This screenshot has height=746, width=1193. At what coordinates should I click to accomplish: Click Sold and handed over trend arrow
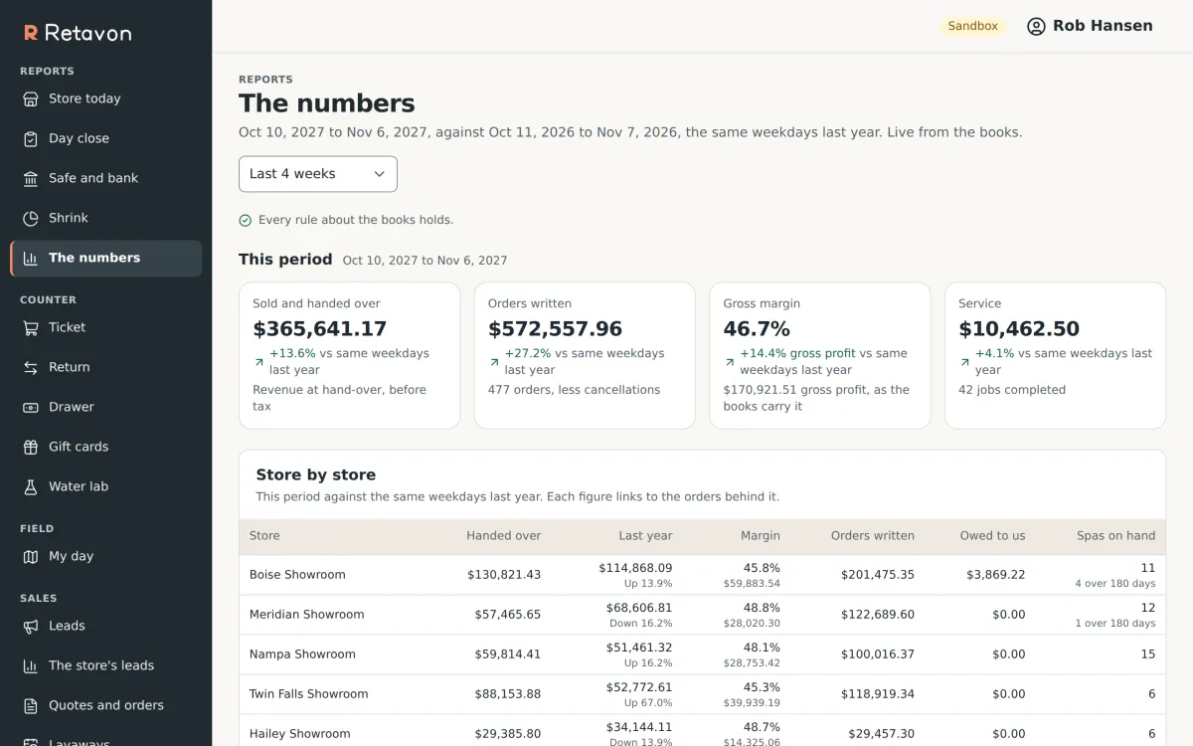click(259, 362)
